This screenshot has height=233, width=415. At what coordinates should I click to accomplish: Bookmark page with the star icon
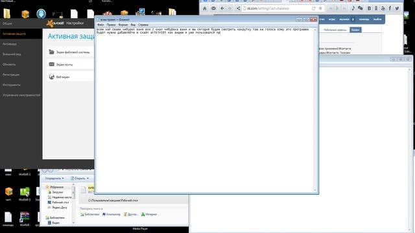point(320,8)
